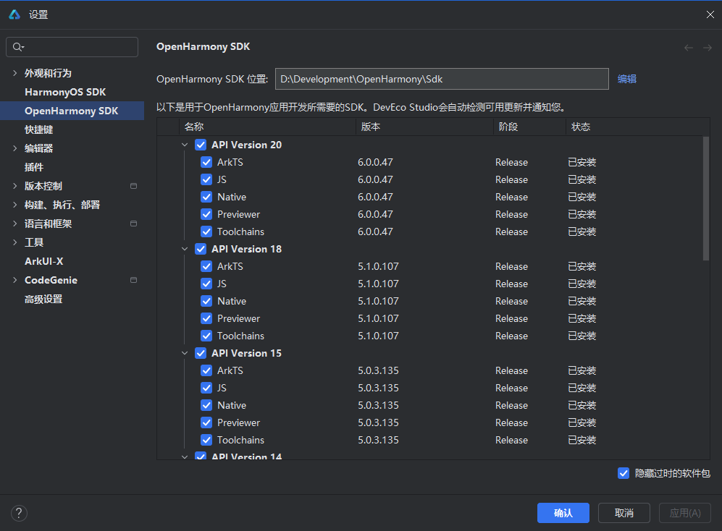Screen dimensions: 722x531
Task: Close the 设置 dialog
Action: click(x=710, y=14)
